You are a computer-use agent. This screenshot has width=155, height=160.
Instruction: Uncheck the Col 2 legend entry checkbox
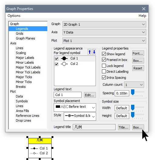[x=57, y=64]
